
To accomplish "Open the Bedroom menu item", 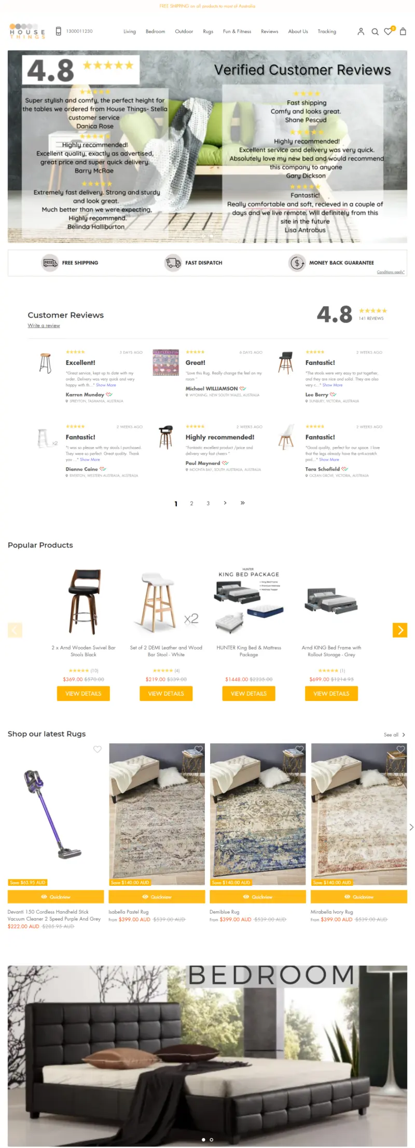I will tap(155, 32).
